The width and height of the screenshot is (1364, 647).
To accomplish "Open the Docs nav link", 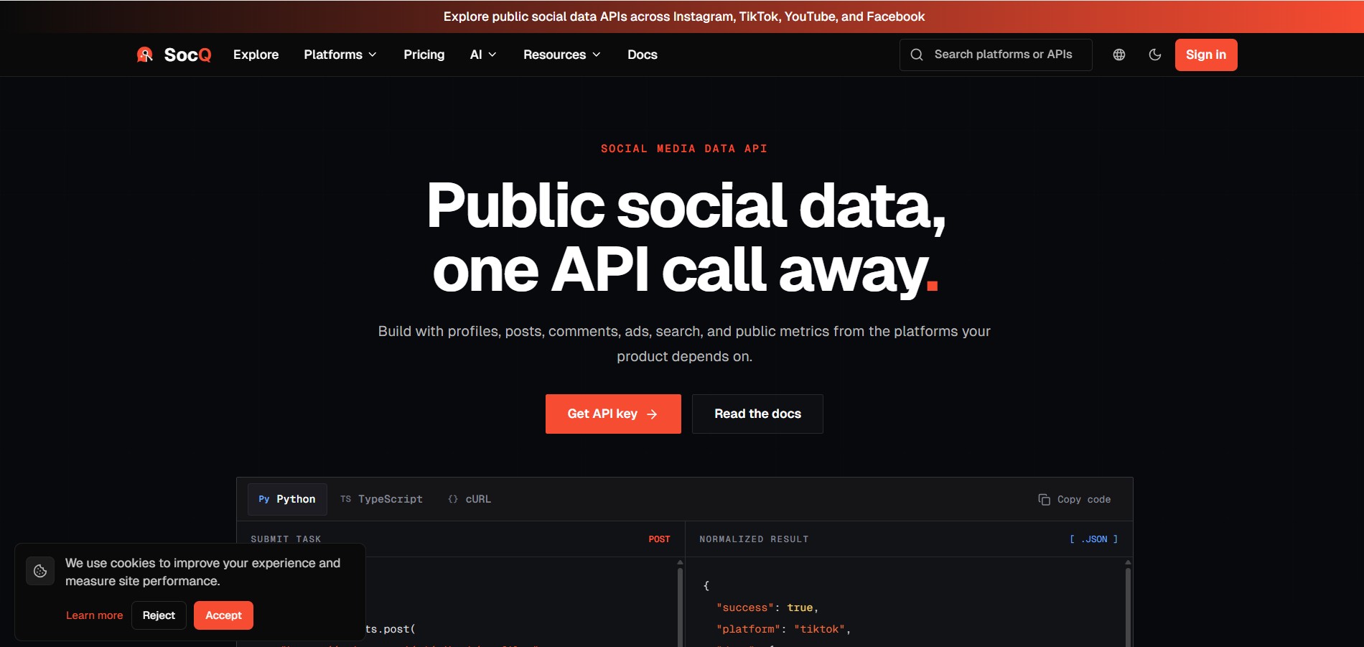I will tap(643, 55).
